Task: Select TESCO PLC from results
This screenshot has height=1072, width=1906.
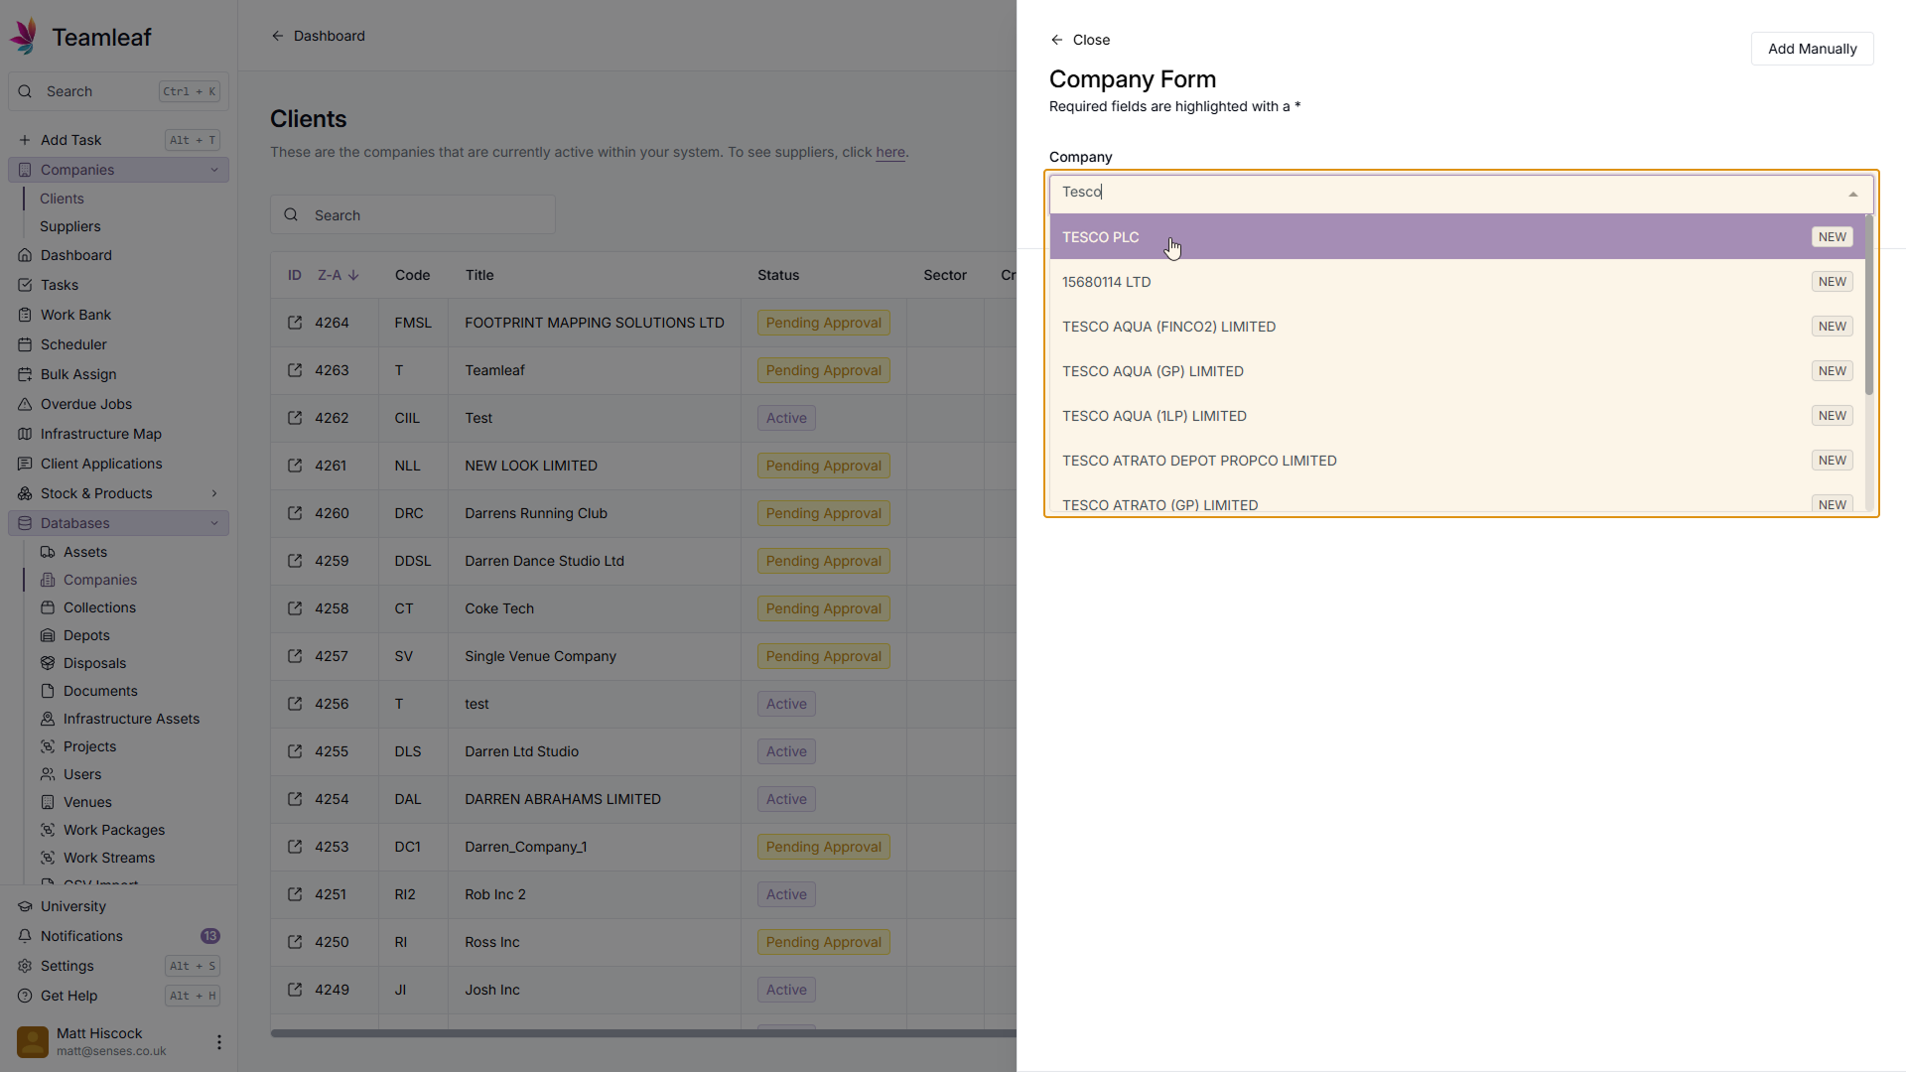Action: coord(1101,237)
